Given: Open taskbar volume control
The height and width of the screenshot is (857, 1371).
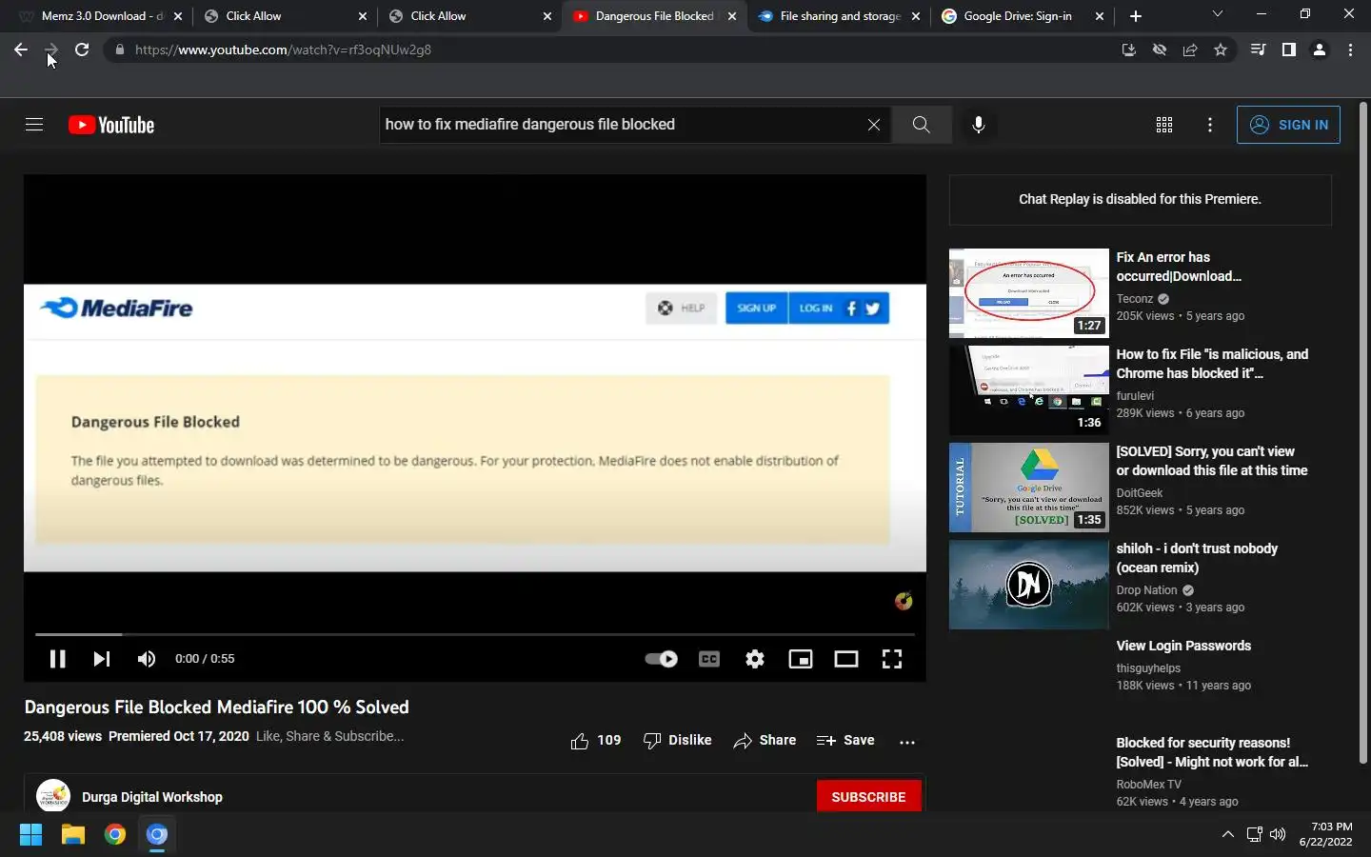Looking at the screenshot, I should [1278, 835].
